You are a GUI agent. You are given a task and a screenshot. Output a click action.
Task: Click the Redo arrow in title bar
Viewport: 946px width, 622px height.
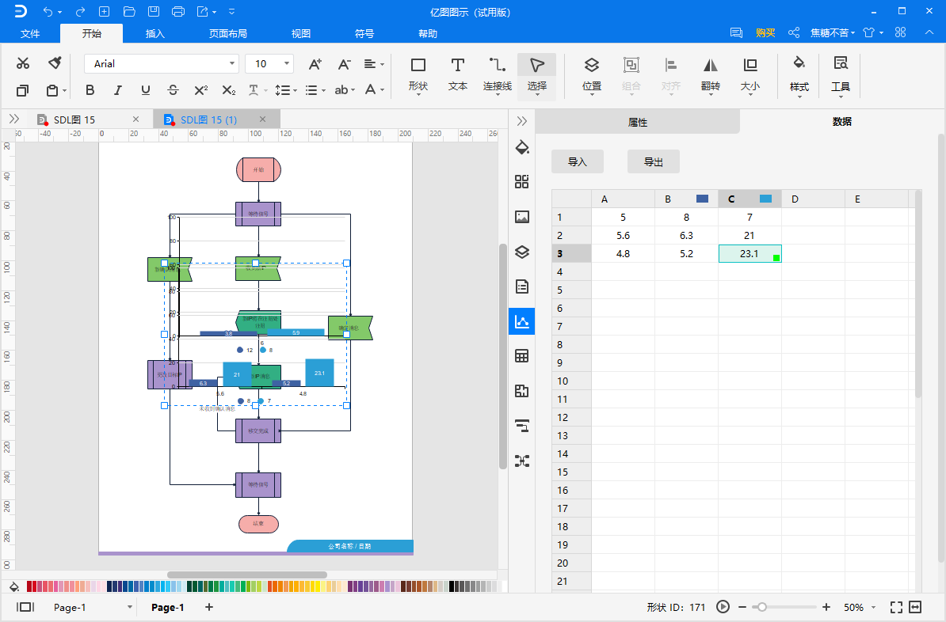pyautogui.click(x=80, y=11)
